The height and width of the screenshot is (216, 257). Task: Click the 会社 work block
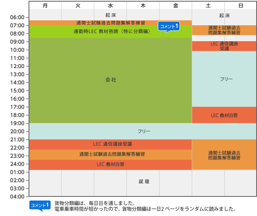pos(111,80)
